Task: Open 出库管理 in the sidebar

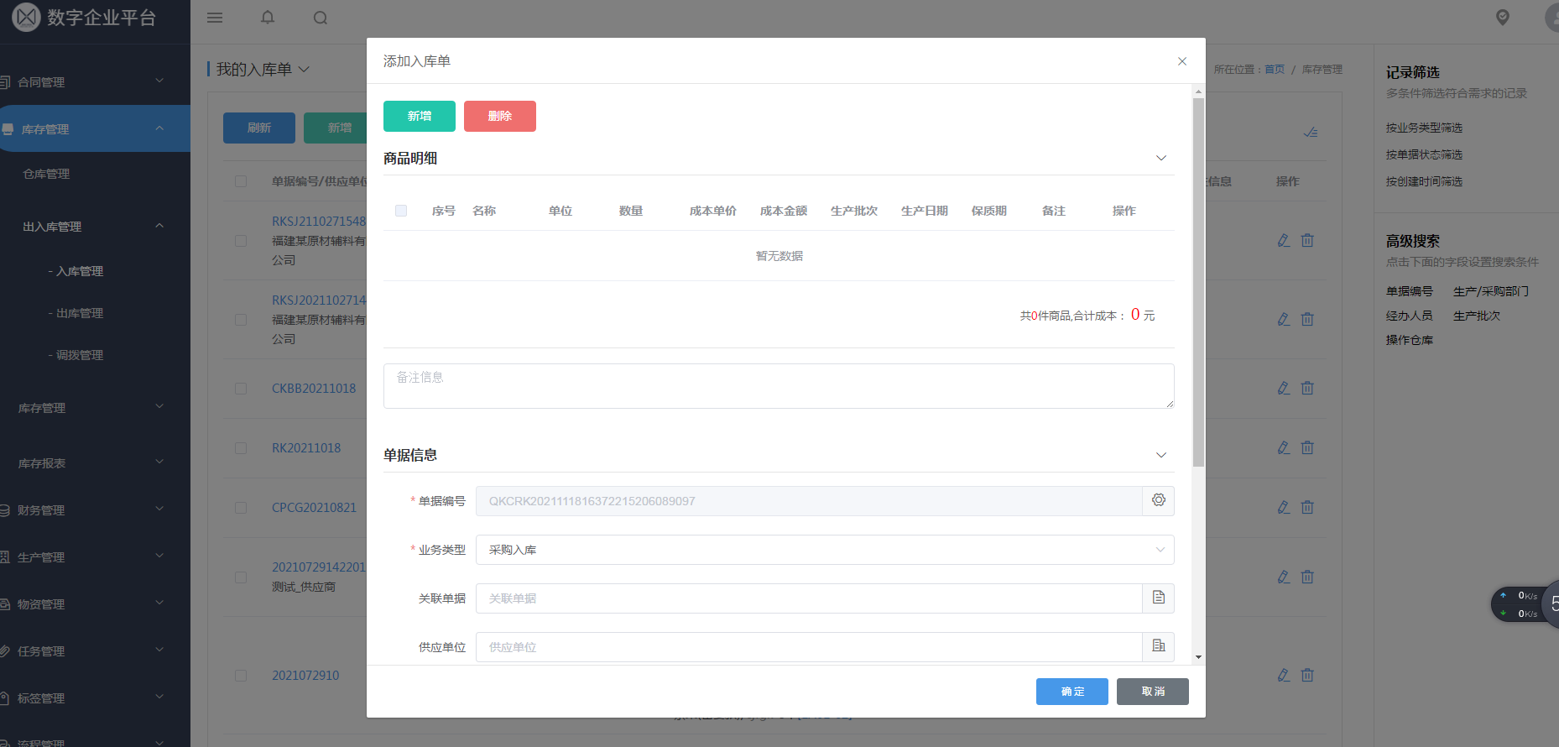Action: (80, 313)
